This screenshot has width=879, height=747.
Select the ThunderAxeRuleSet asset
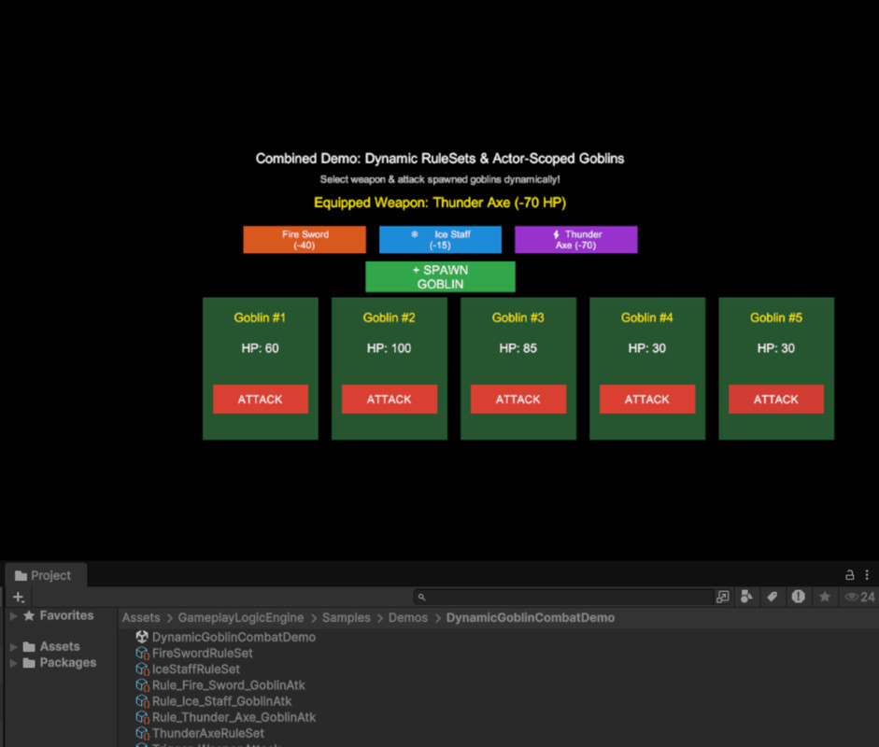(208, 733)
